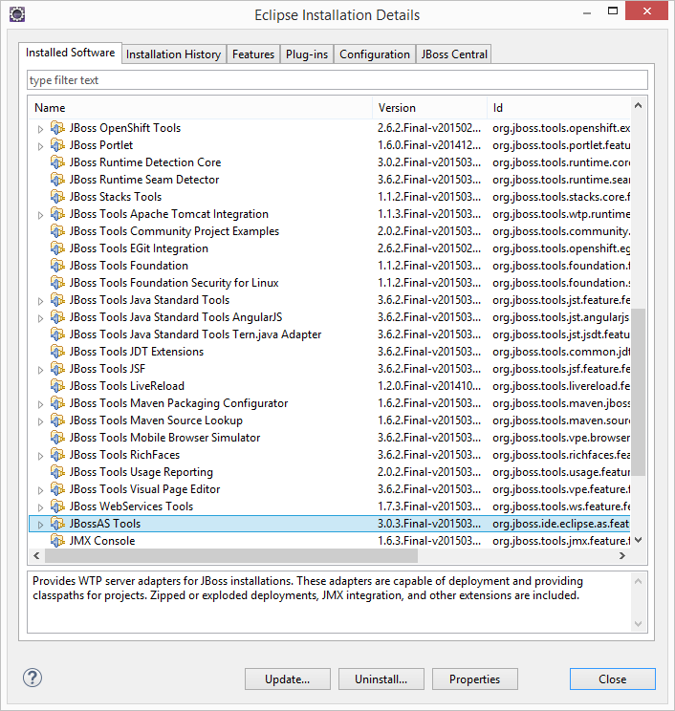Image resolution: width=675 pixels, height=711 pixels.
Task: Click the JBoss Runtime Seam Detector icon
Action: click(x=57, y=180)
